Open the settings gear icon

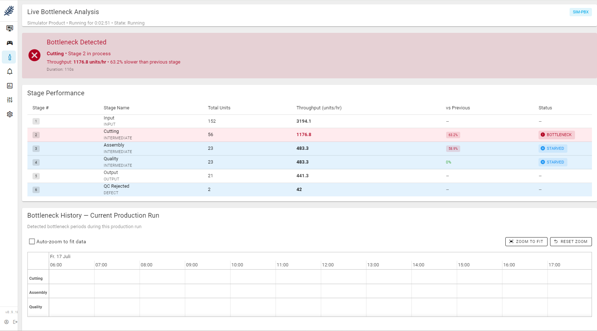(10, 114)
